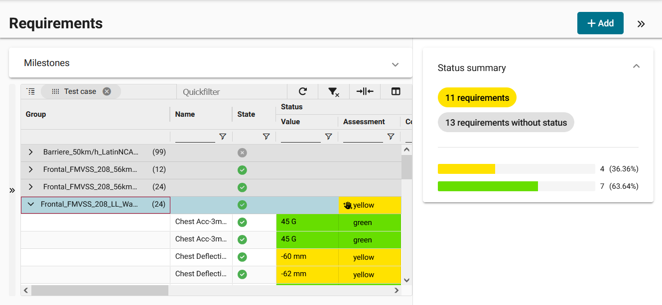
Task: Open Name column filter icon
Action: click(x=223, y=137)
